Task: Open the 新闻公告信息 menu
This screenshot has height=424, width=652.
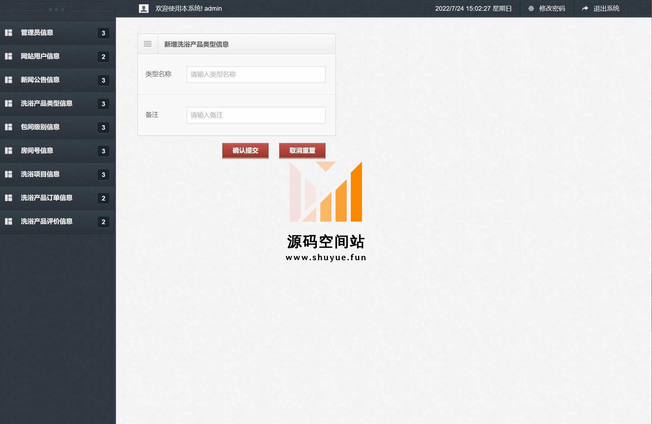Action: coord(57,80)
